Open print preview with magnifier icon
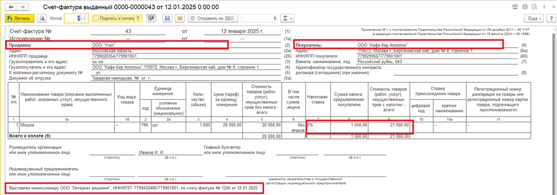Image resolution: width=557 pixels, height=195 pixels. pyautogui.click(x=42, y=19)
